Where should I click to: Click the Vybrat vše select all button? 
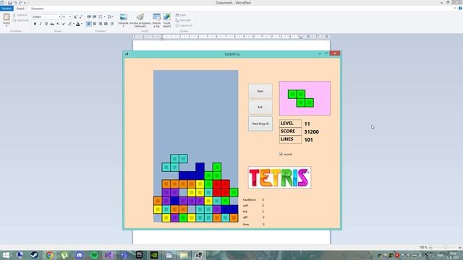click(184, 26)
